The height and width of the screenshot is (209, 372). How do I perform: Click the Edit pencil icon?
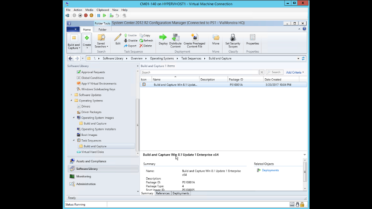(118, 38)
